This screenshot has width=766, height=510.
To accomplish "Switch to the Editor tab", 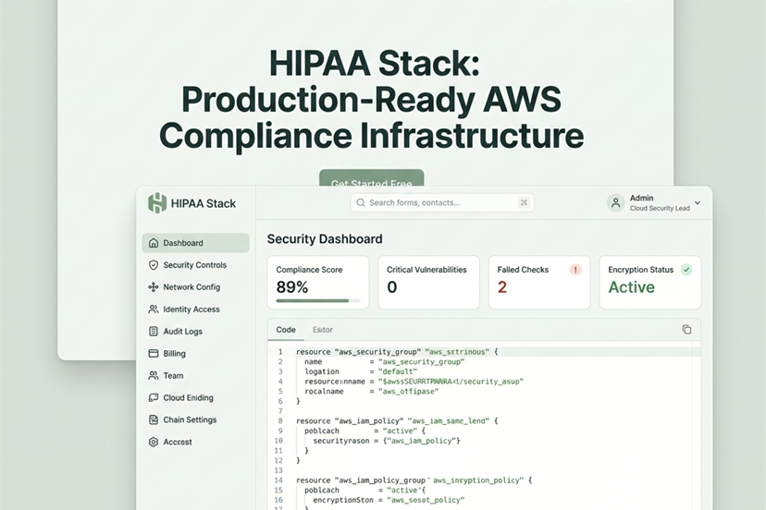I will 323,330.
